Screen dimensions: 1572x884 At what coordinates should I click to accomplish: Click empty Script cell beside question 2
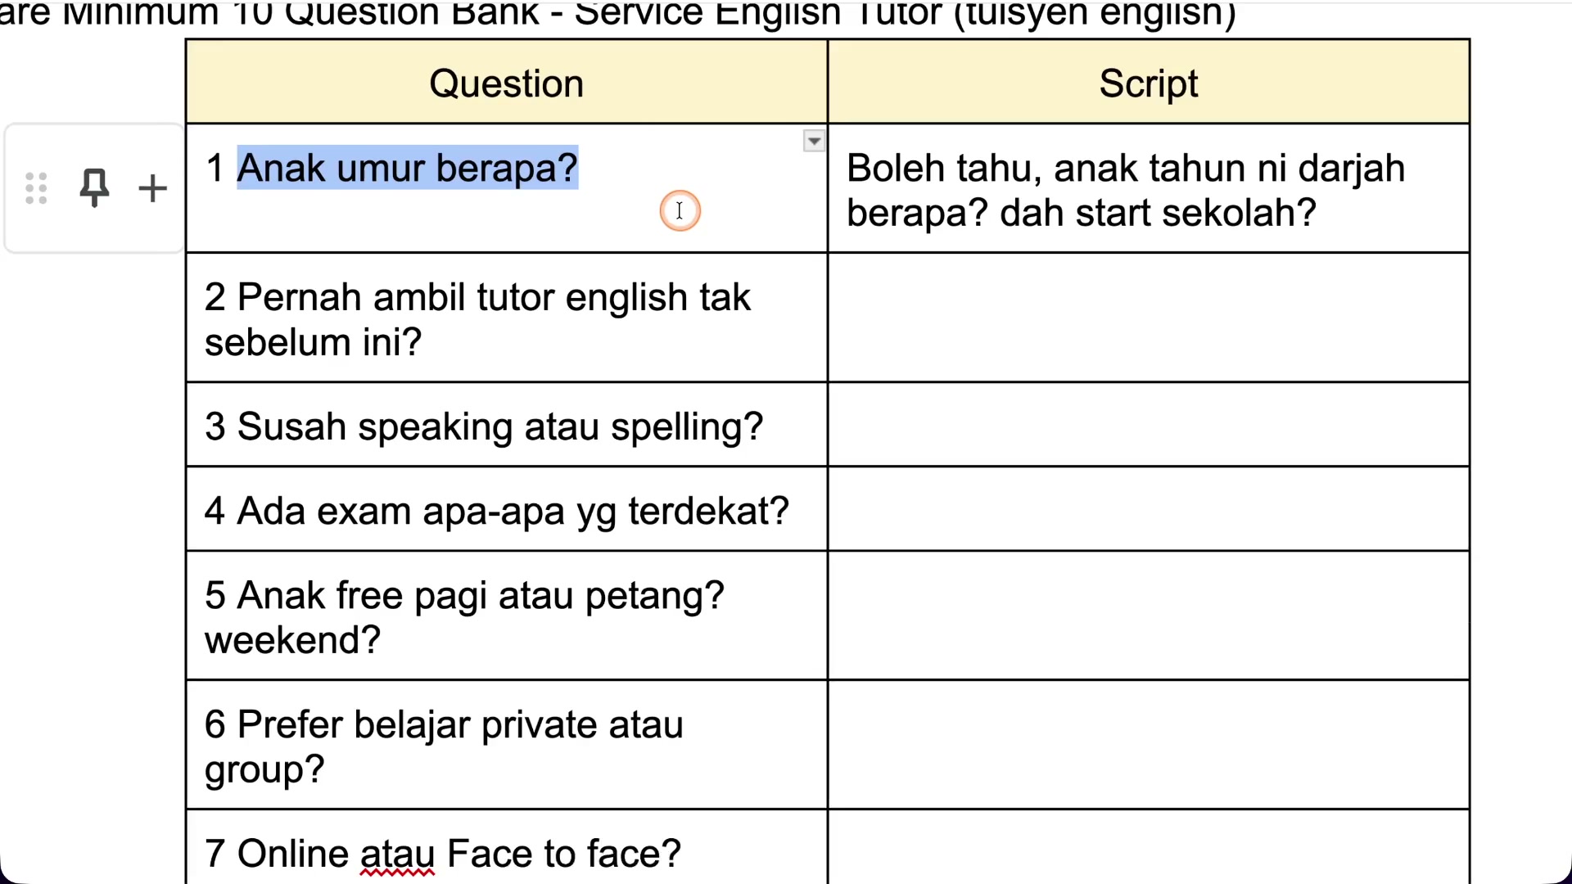click(1149, 318)
